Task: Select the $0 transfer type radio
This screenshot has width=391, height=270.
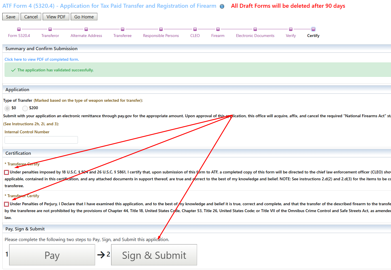Action: (7, 108)
